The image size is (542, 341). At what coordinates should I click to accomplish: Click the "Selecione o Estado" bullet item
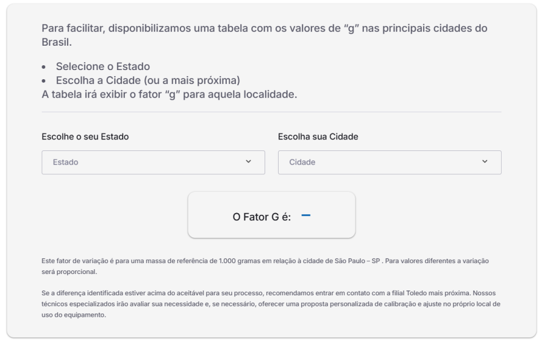[x=103, y=66]
